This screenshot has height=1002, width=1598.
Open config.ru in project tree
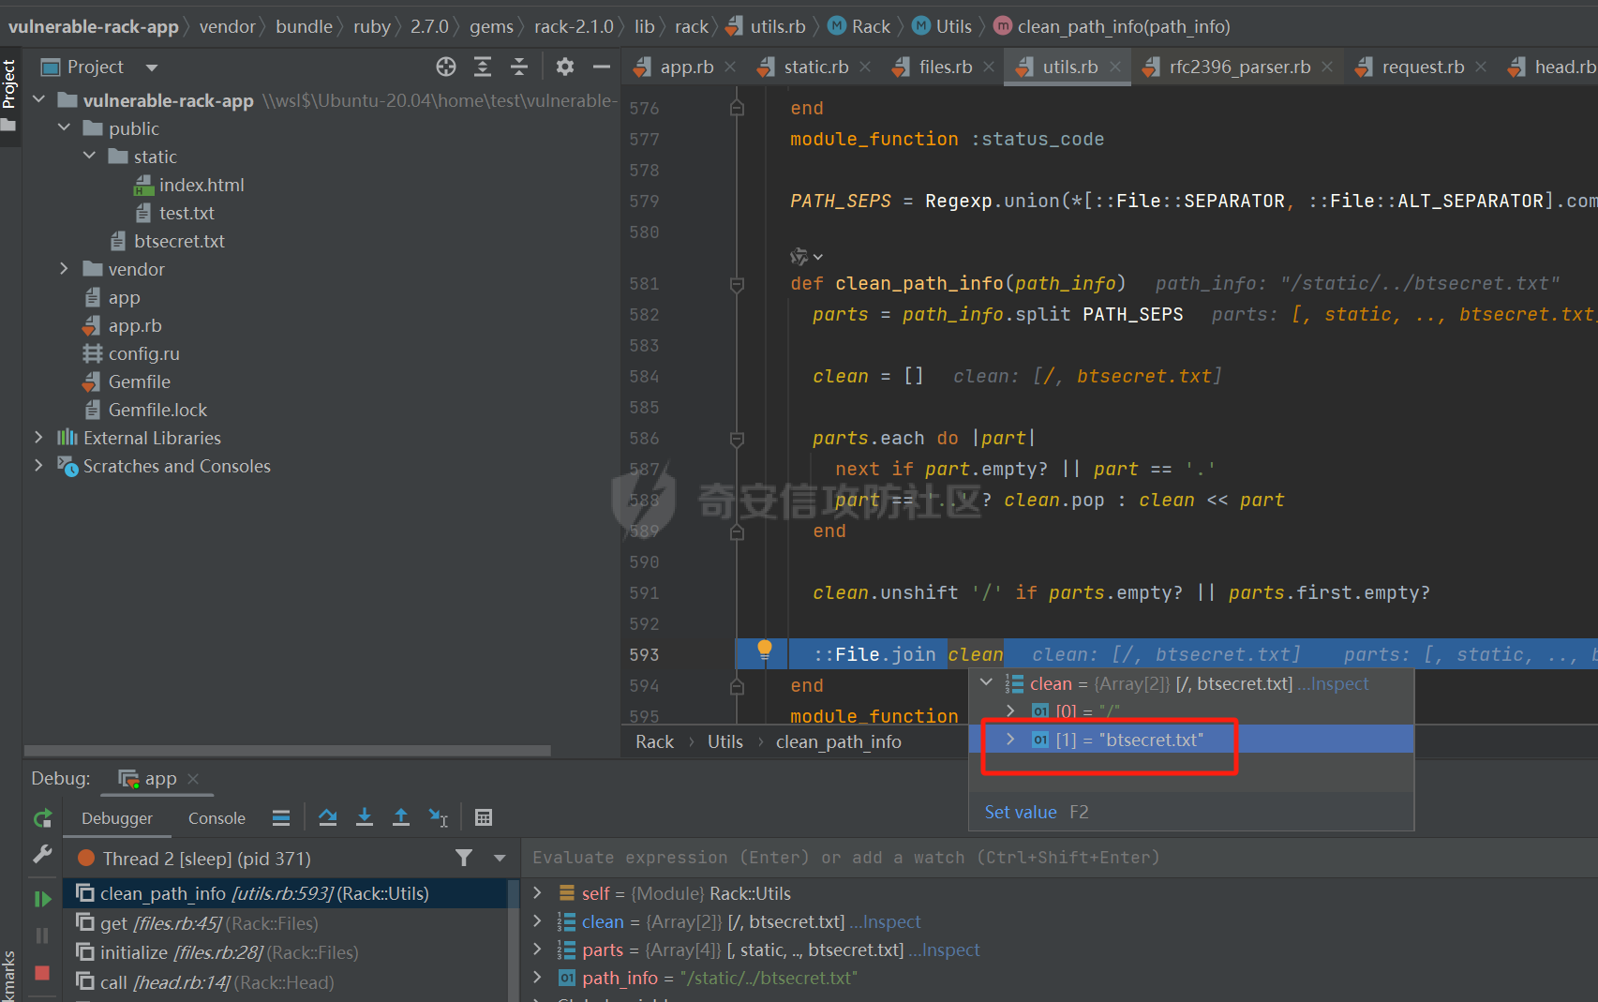pyautogui.click(x=143, y=353)
